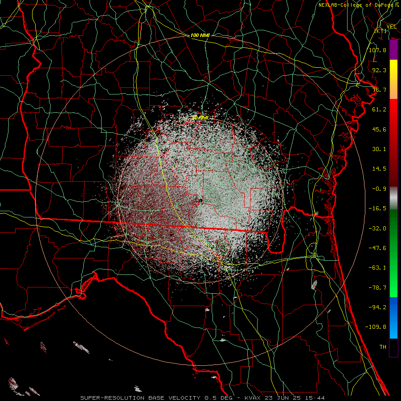Select the 61.2 legend value
Viewport: 401px width, 401px height.
pyautogui.click(x=379, y=110)
